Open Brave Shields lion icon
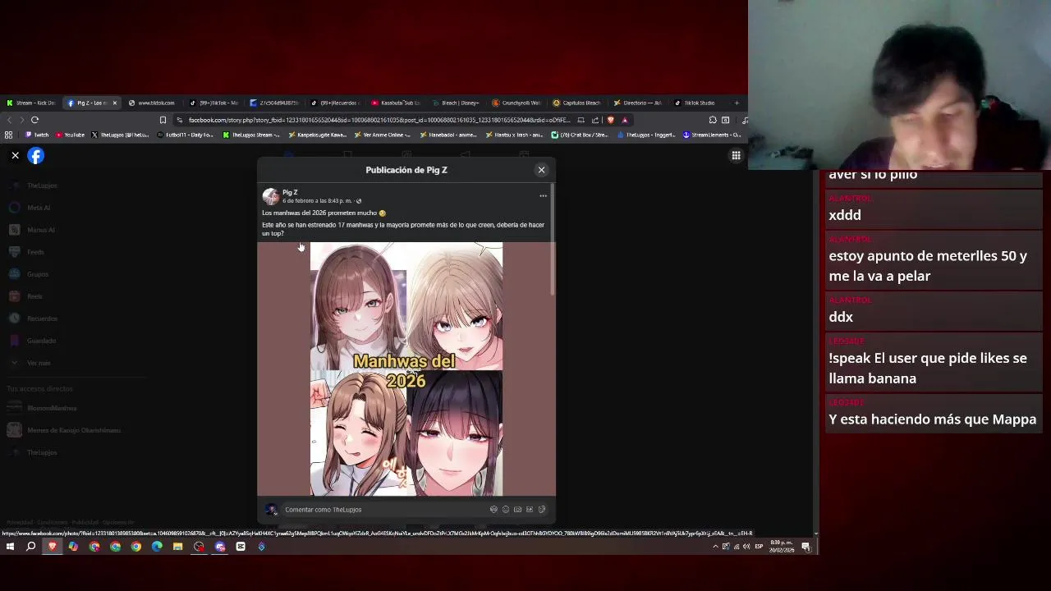This screenshot has height=591, width=1051. click(610, 120)
